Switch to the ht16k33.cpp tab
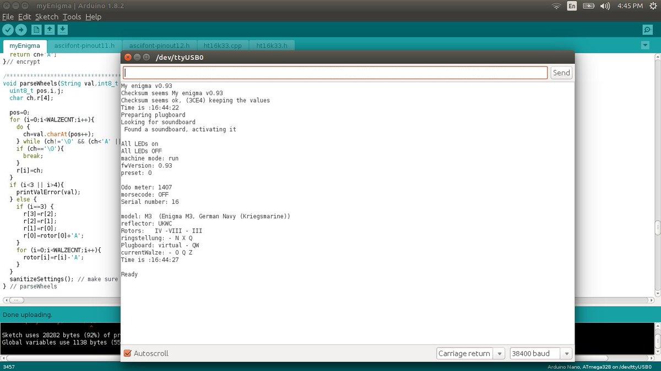Viewport: 661px width, 371px height. pos(223,46)
